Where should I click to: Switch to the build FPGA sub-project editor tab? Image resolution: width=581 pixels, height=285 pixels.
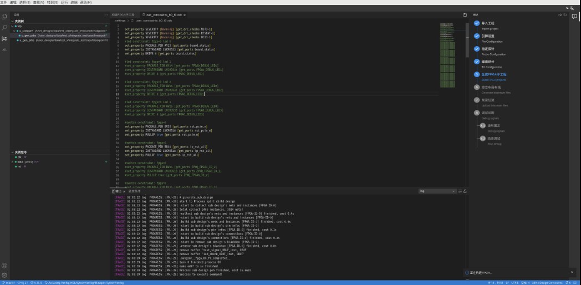click(x=125, y=15)
